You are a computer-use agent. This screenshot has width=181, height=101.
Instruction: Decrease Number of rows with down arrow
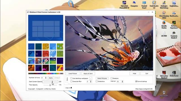tap(46, 78)
